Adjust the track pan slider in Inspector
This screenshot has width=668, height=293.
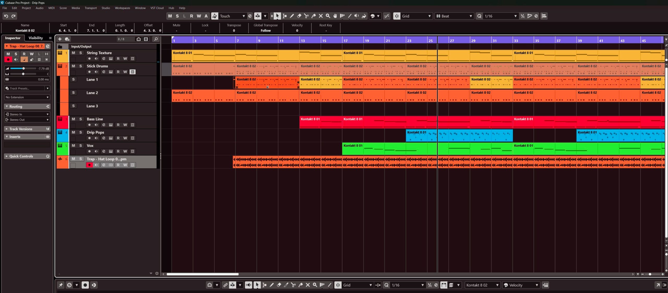pos(23,74)
